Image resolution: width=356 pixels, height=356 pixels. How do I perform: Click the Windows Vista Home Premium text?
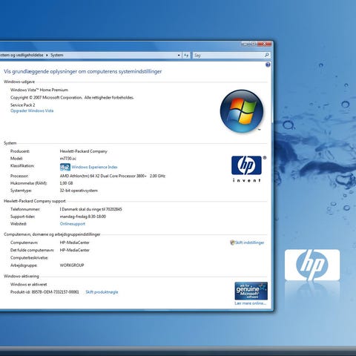(39, 90)
